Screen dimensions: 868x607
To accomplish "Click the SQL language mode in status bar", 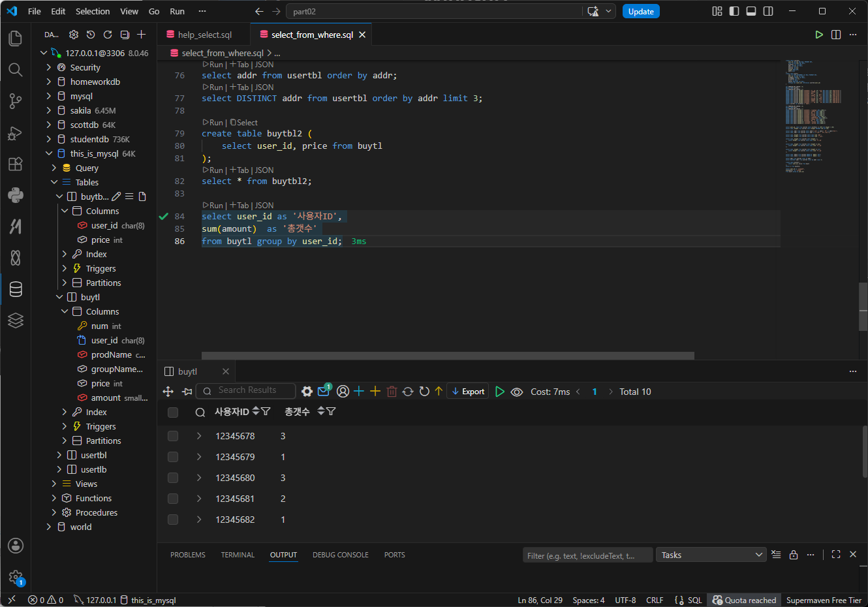I will coord(695,600).
